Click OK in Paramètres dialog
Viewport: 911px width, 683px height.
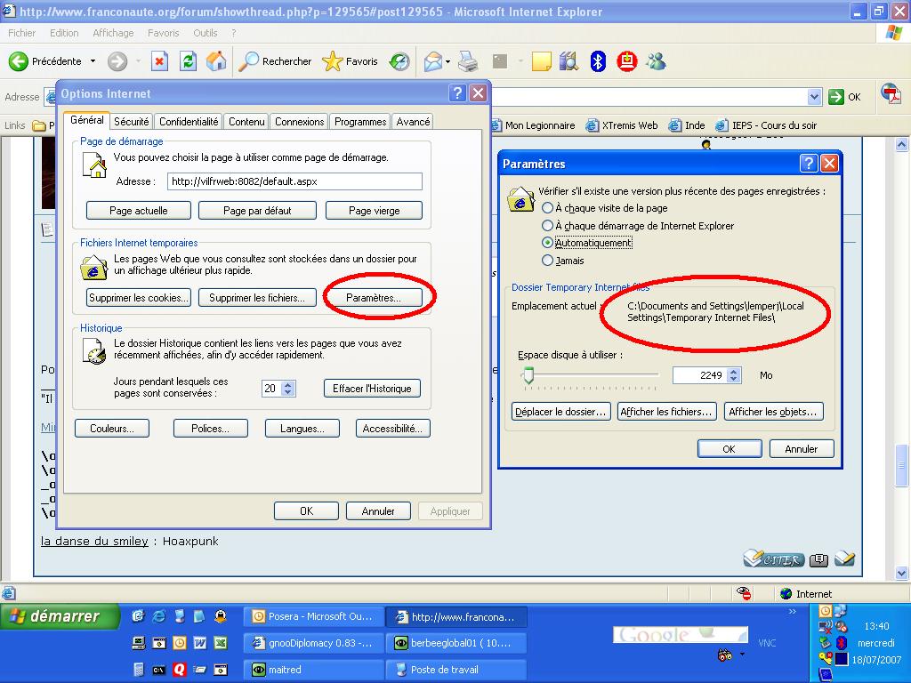point(730,449)
